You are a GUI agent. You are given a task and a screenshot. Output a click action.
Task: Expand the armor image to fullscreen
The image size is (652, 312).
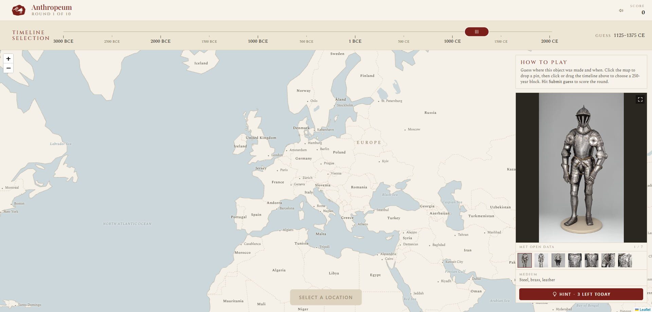tap(640, 99)
